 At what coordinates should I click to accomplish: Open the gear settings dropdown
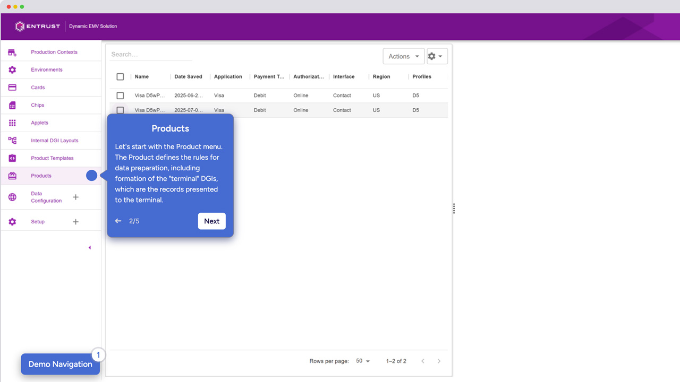[437, 56]
